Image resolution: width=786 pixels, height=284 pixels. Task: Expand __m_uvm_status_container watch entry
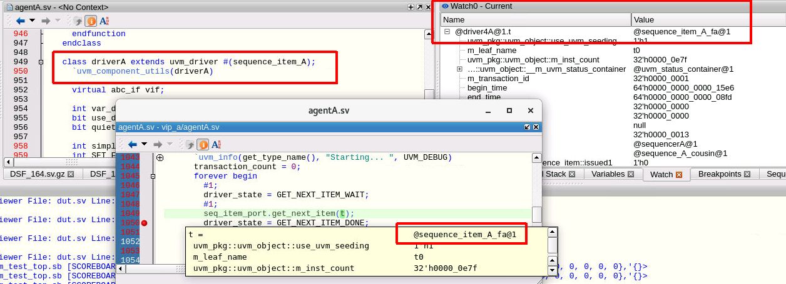coord(459,69)
